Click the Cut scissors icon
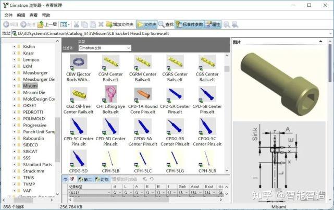Screen dimensions: 334x210 [76, 24]
